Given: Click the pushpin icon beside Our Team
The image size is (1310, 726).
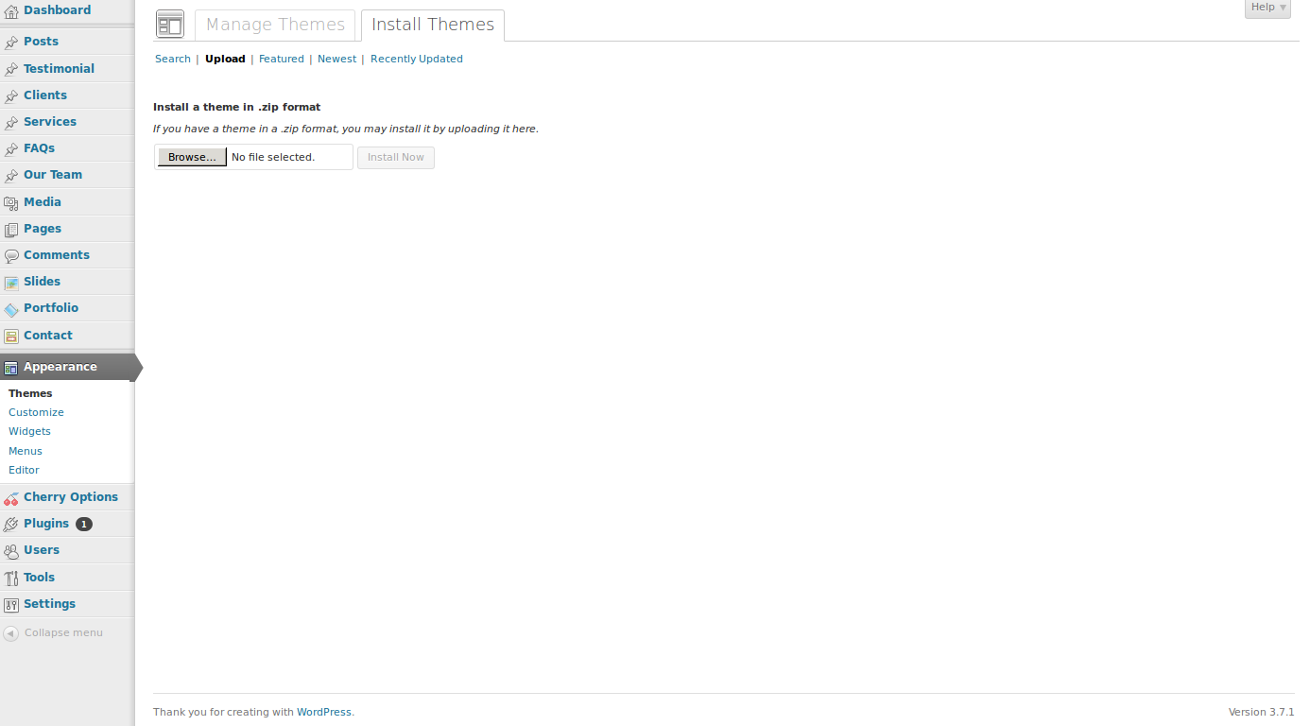Looking at the screenshot, I should click(11, 176).
